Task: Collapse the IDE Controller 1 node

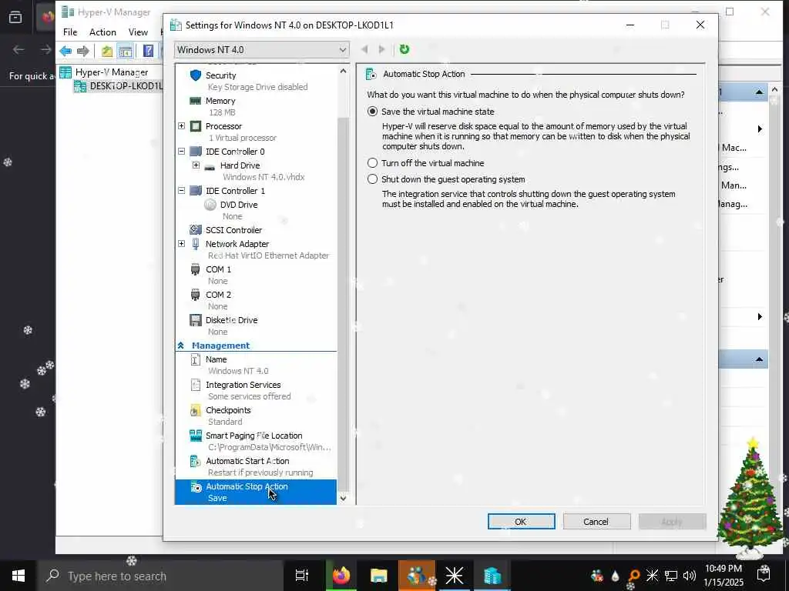Action: click(x=182, y=191)
